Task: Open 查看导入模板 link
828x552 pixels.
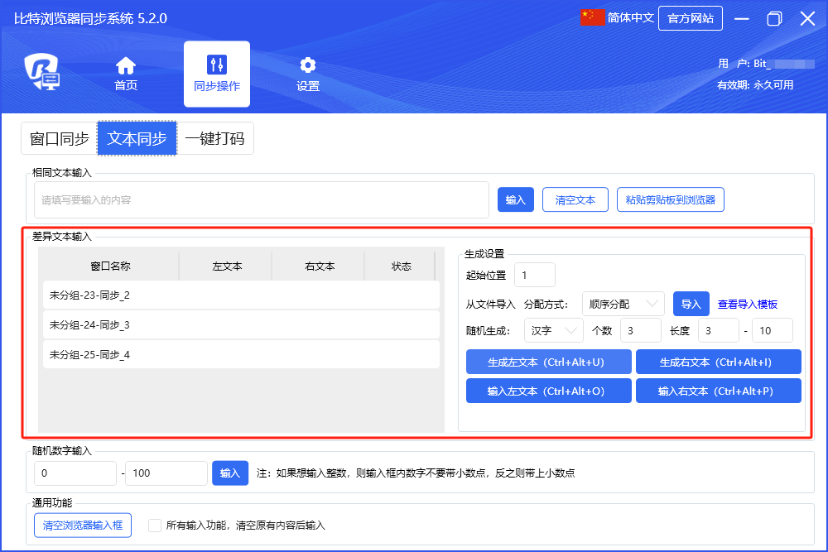Action: tap(747, 305)
